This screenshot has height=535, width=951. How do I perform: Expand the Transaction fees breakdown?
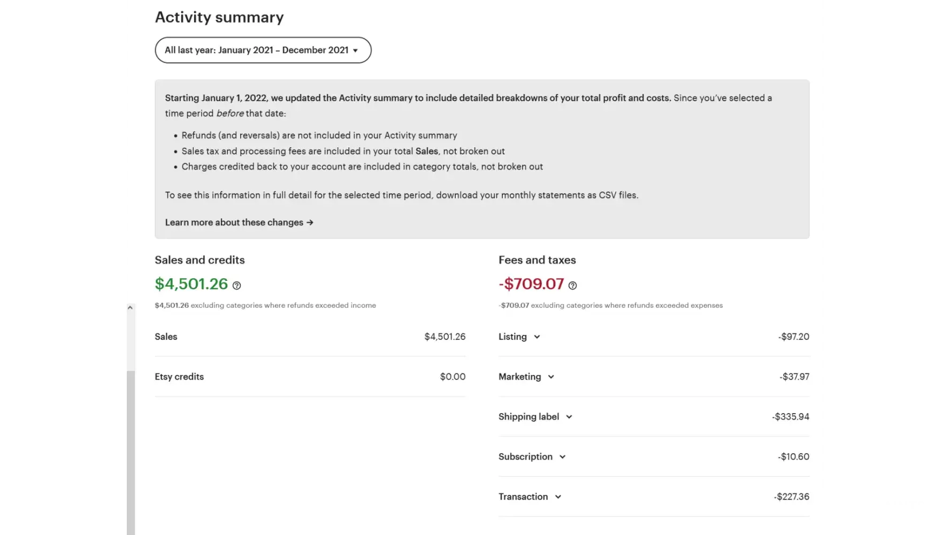(558, 497)
